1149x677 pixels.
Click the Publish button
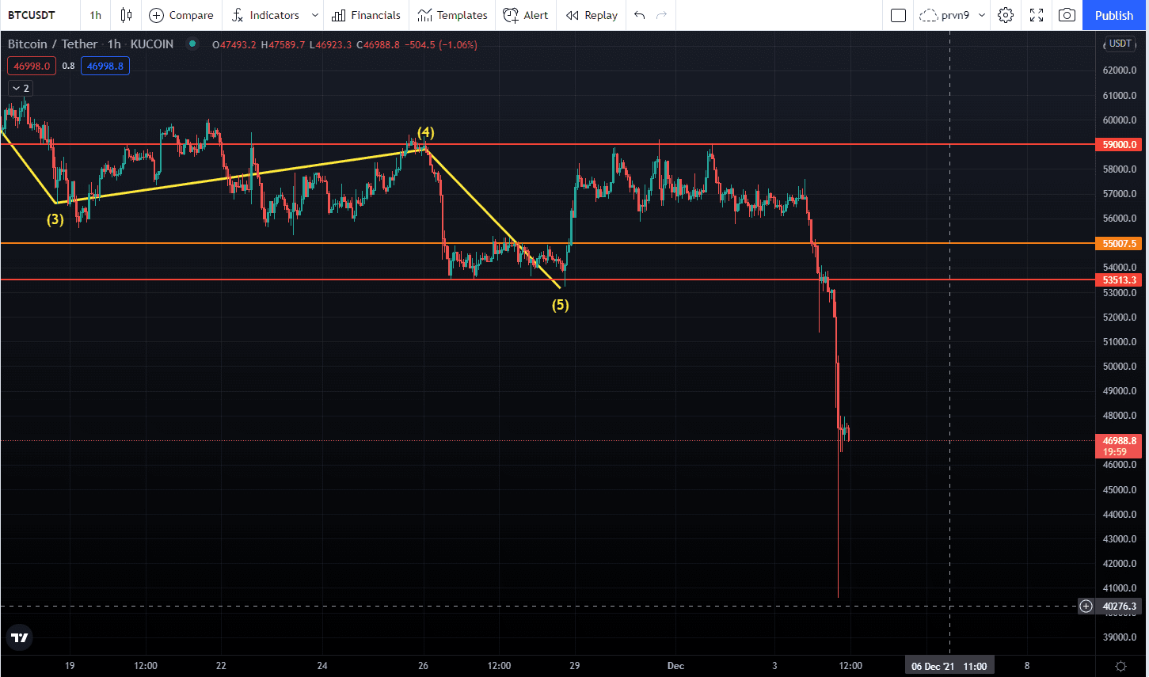(x=1114, y=15)
